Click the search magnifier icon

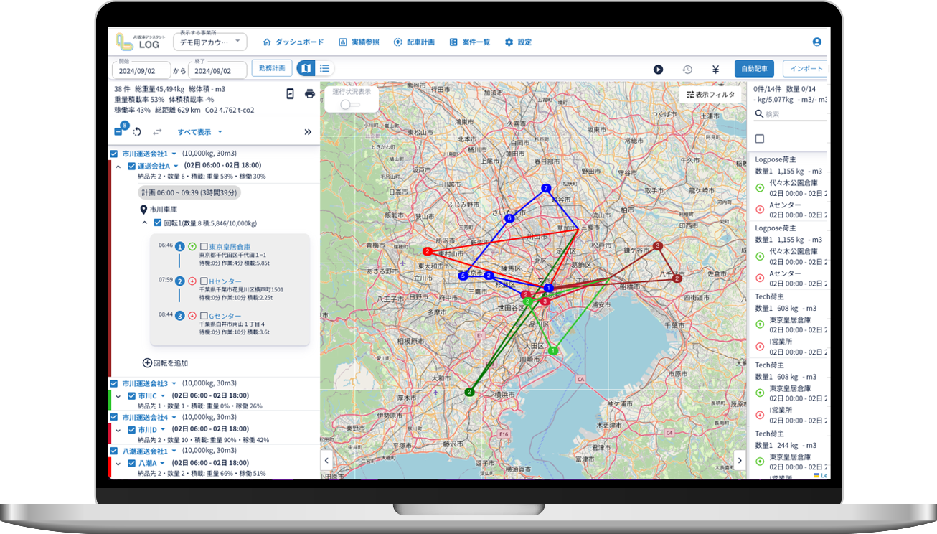pyautogui.click(x=759, y=114)
